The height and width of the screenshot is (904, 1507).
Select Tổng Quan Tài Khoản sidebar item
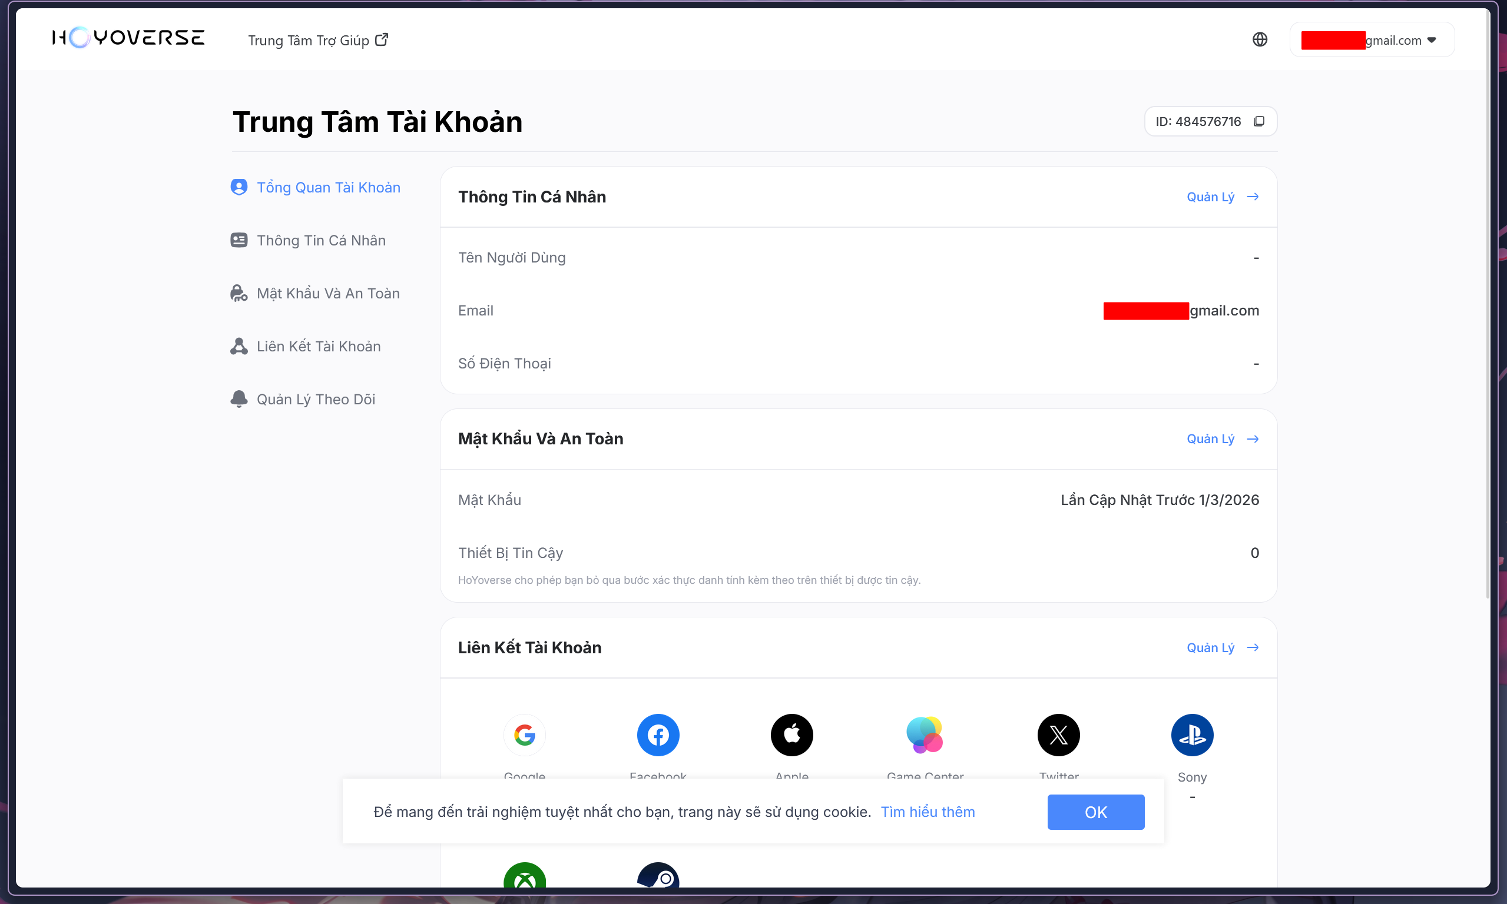point(328,187)
